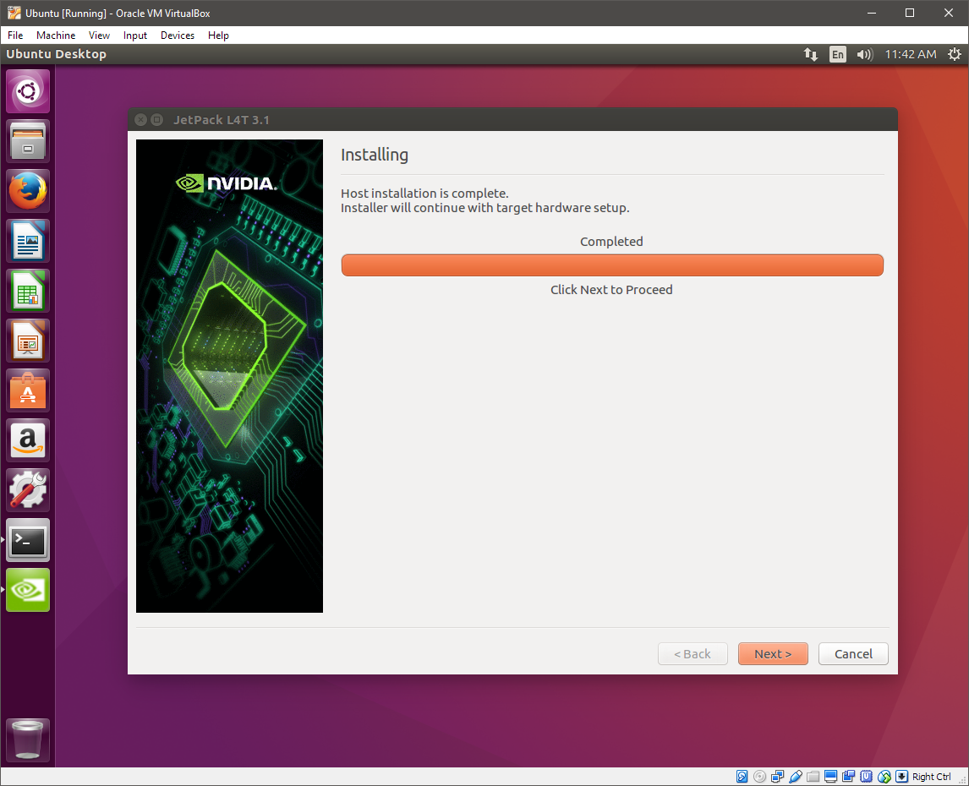969x786 pixels.
Task: Open the VirtualBox Machine menu
Action: click(x=56, y=35)
